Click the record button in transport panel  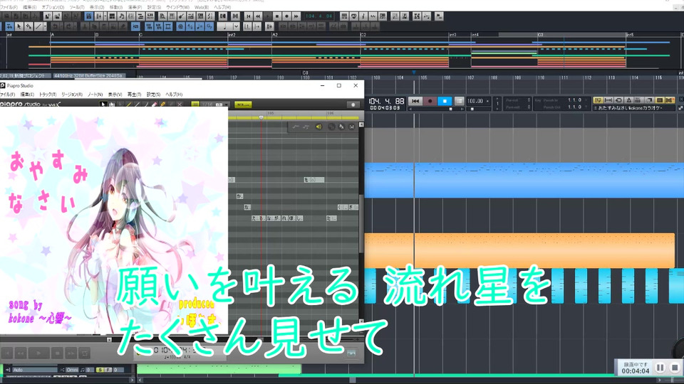coord(430,101)
